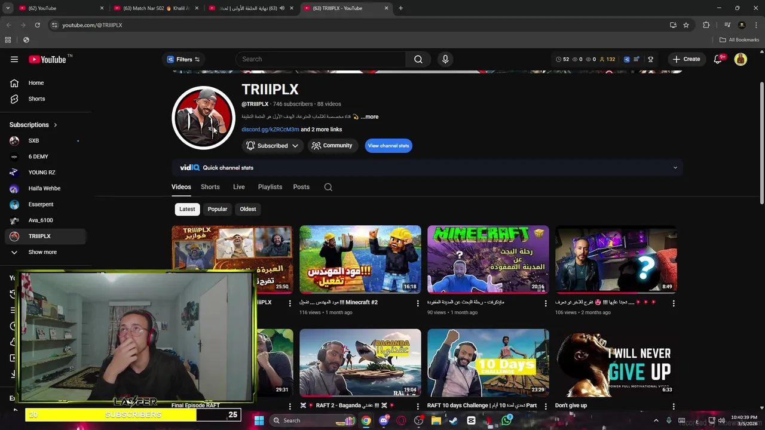
Task: Click the YouTube search input field
Action: click(321, 59)
